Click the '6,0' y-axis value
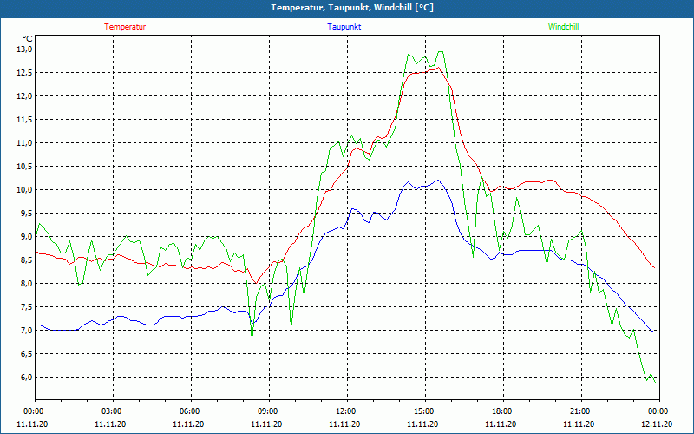Viewport: 694px width, 434px height. [26, 378]
